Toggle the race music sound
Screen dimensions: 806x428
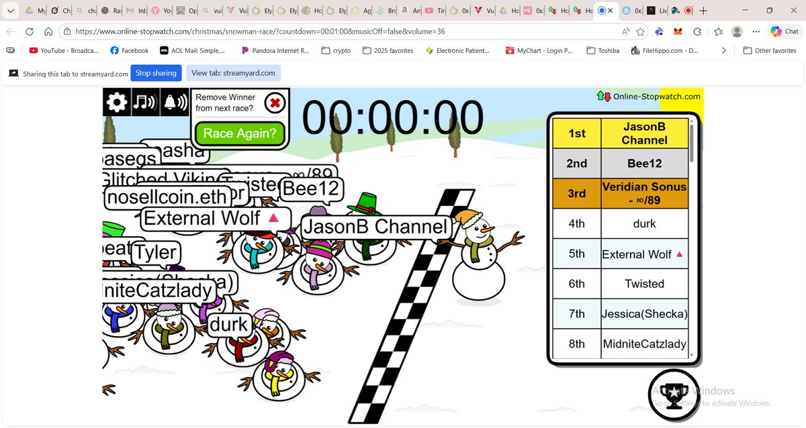click(146, 103)
